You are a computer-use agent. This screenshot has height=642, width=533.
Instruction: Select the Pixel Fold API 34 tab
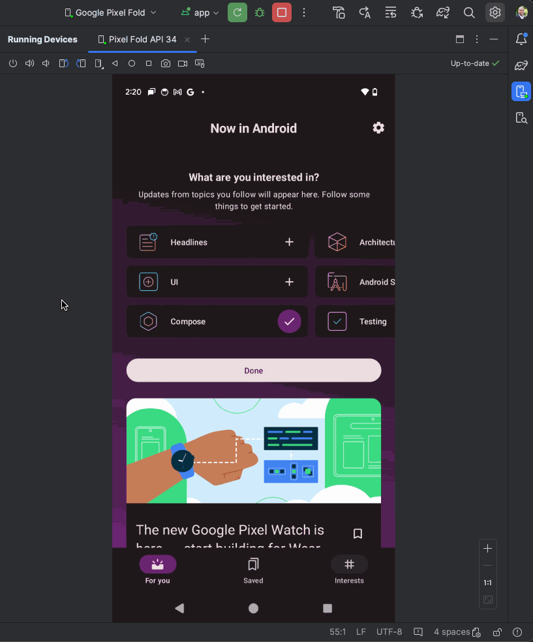(142, 39)
